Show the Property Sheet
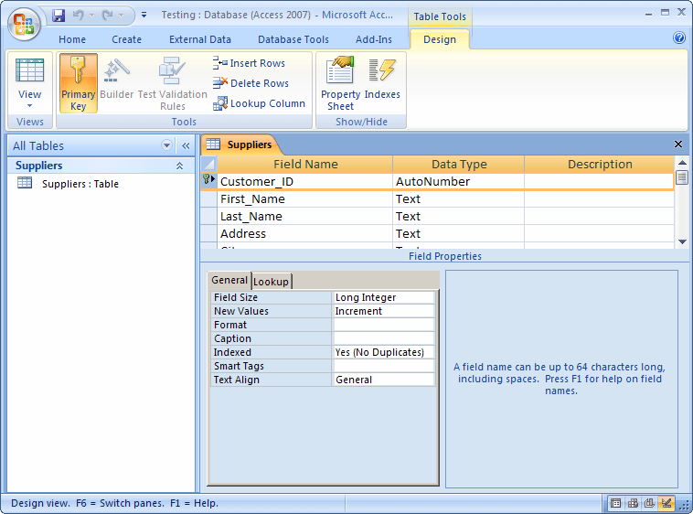This screenshot has width=693, height=514. click(x=340, y=83)
